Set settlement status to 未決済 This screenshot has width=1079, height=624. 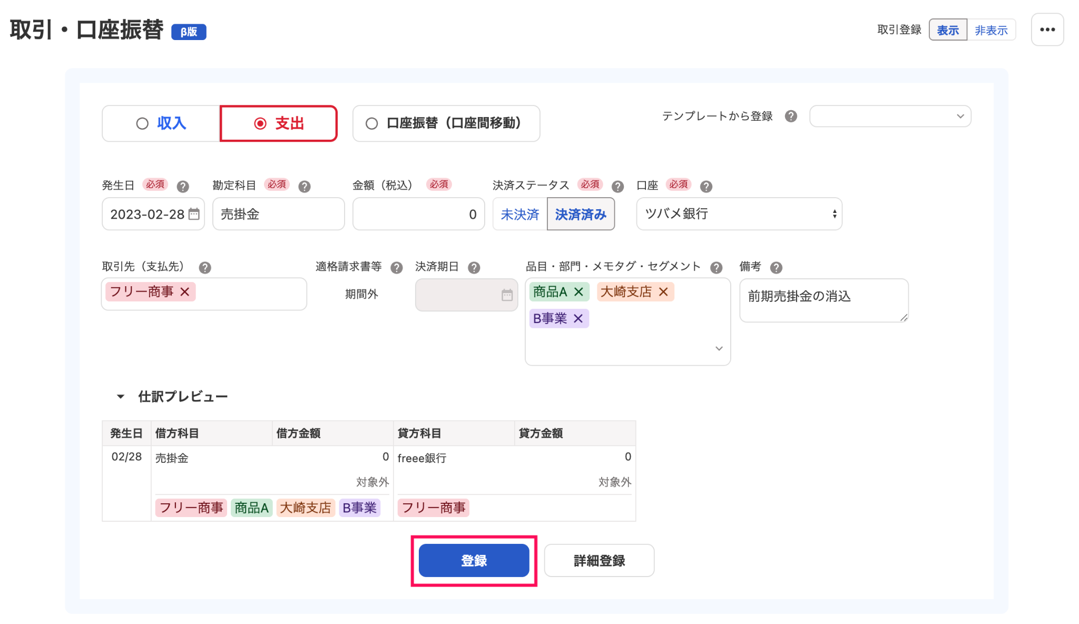(x=520, y=214)
